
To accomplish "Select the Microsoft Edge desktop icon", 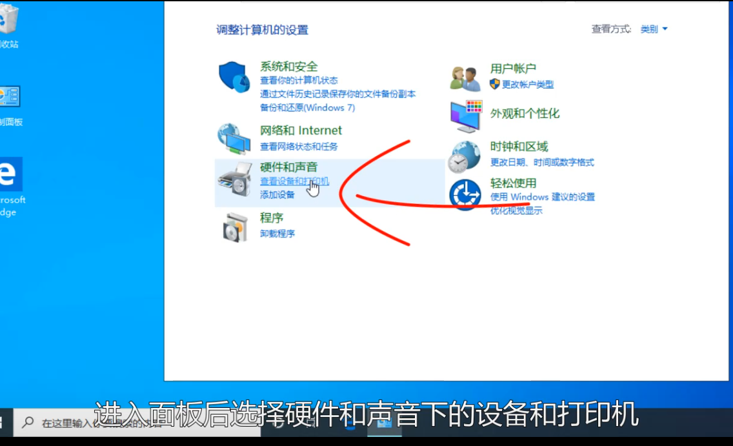I will point(10,174).
